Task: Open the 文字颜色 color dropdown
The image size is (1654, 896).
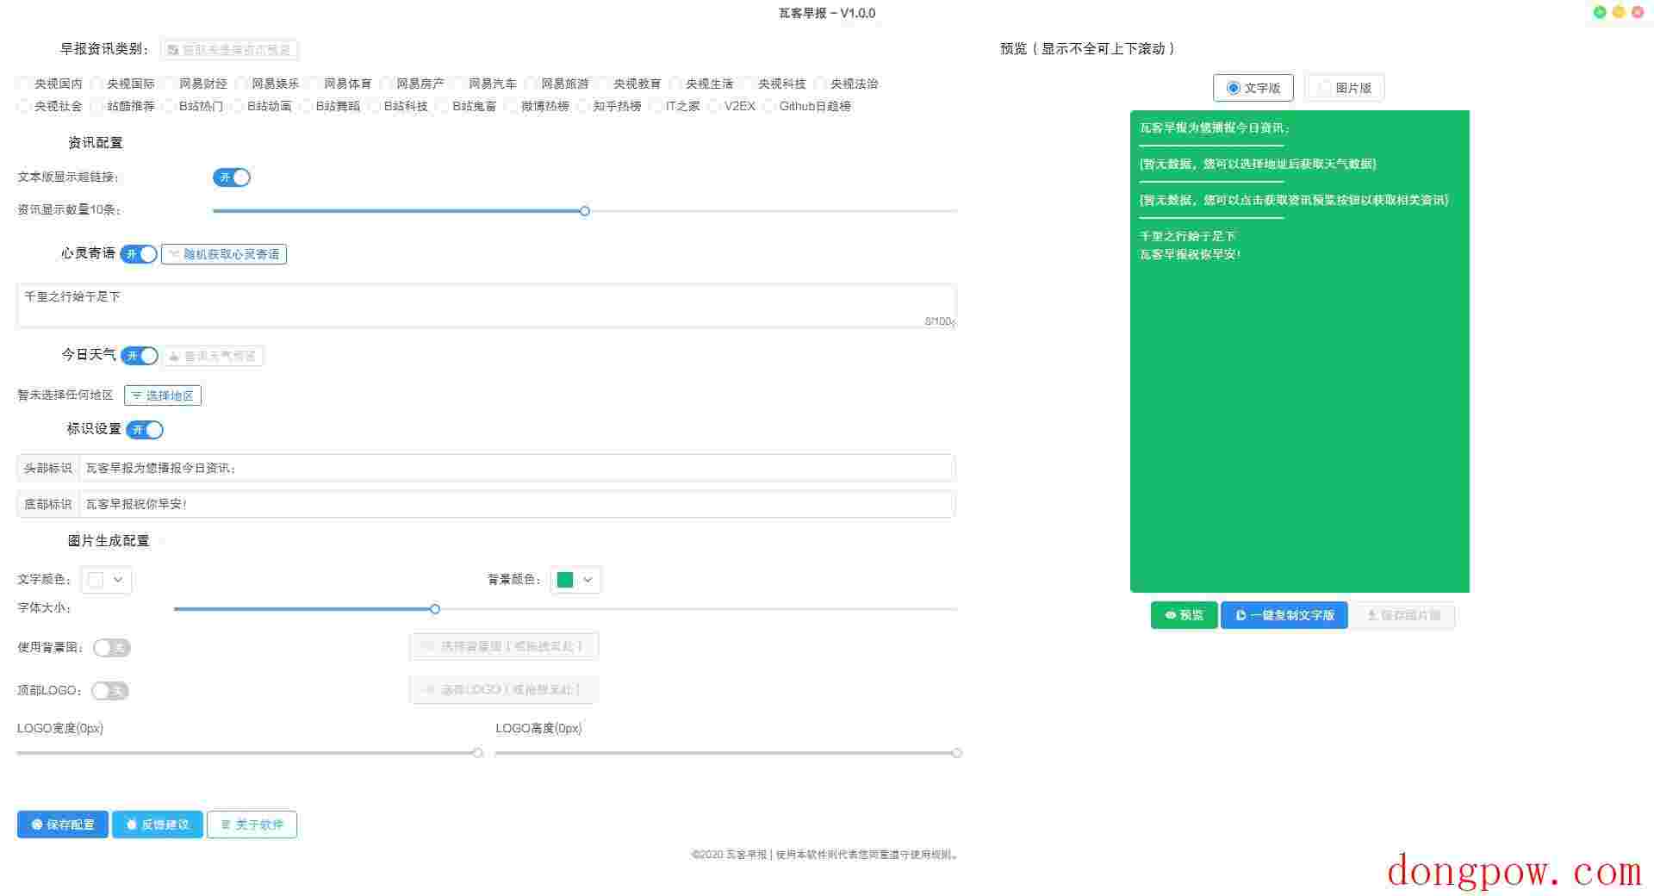Action: [x=106, y=580]
